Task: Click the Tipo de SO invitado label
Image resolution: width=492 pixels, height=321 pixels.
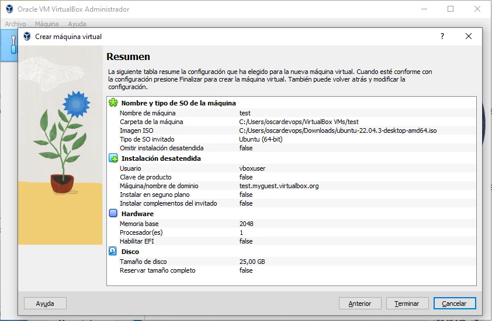Action: 147,139
